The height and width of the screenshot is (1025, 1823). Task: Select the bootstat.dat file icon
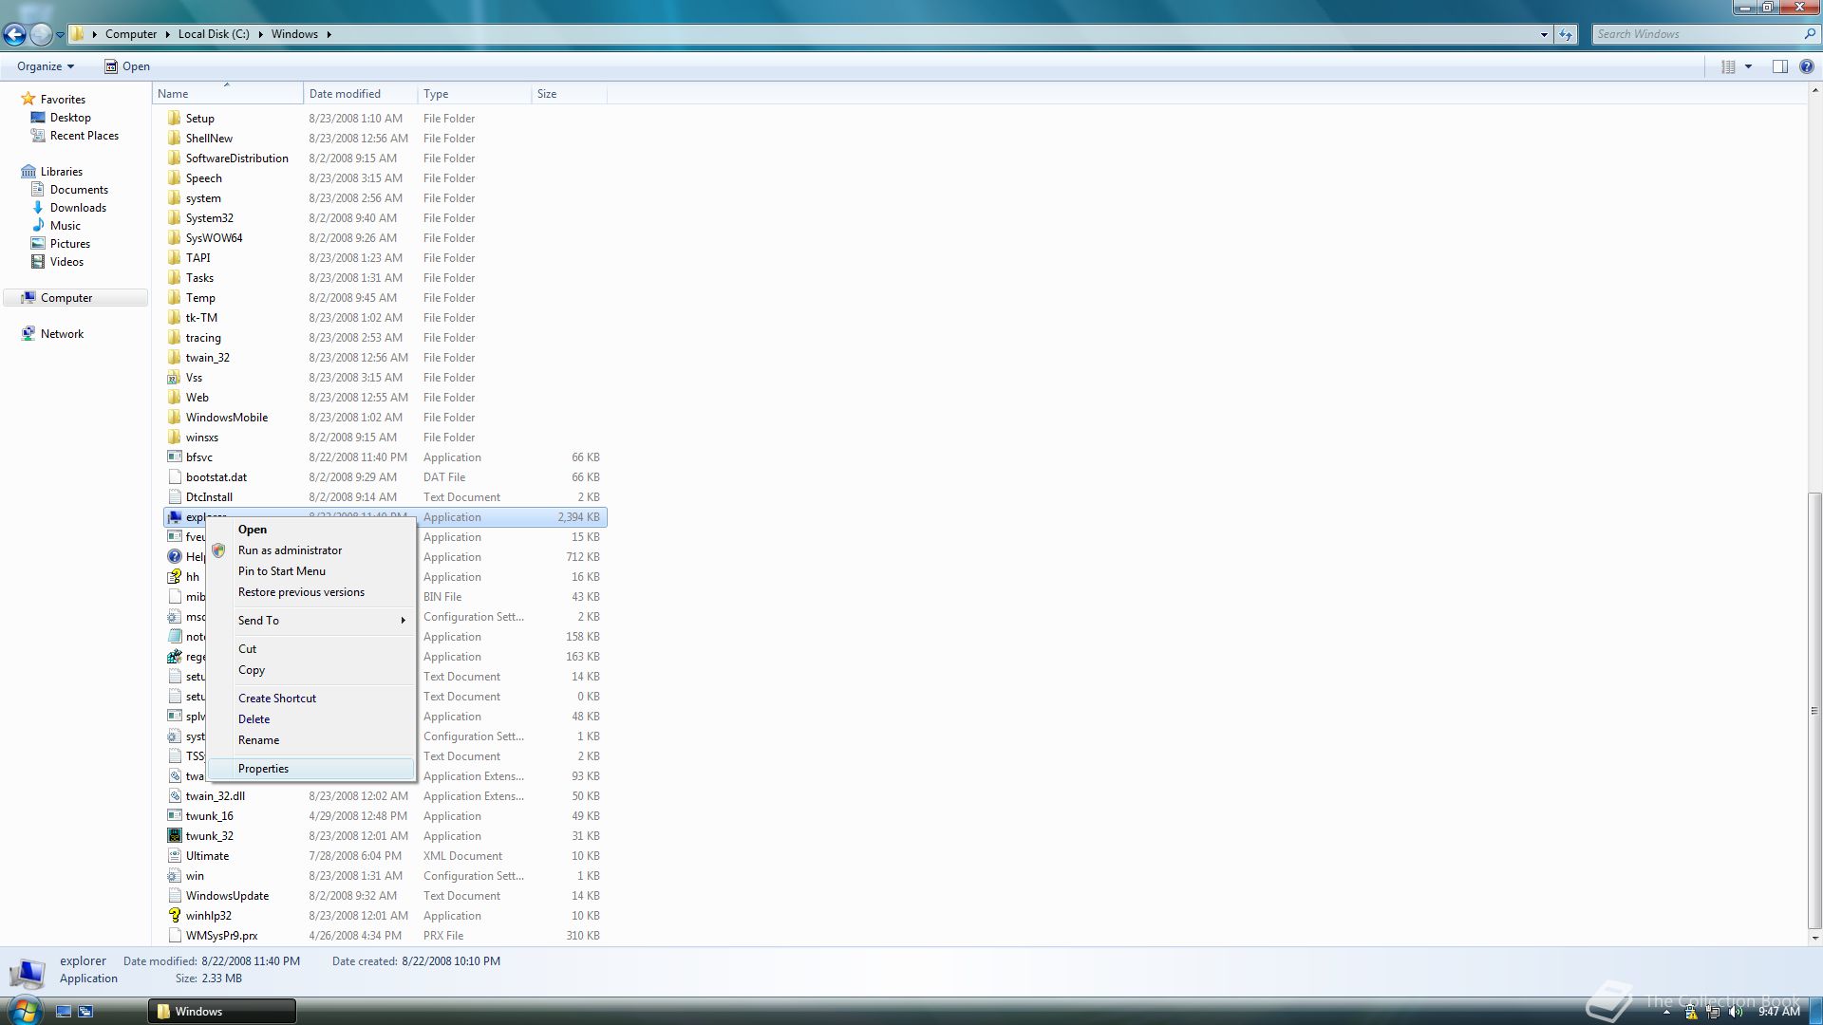(174, 477)
